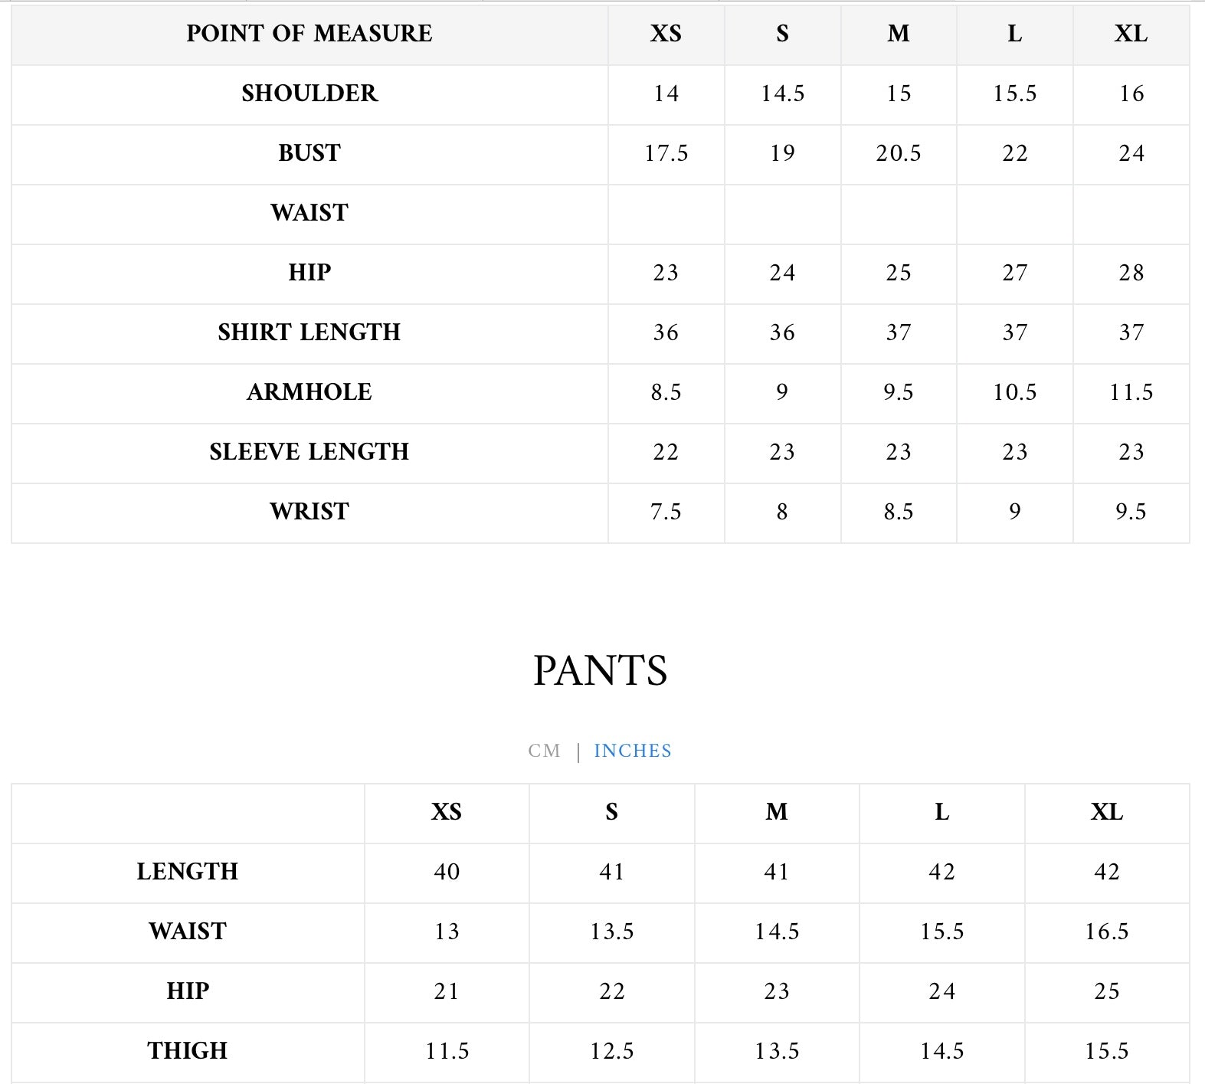This screenshot has width=1205, height=1084.
Task: Click the BUST value 20.5 for size M
Action: pos(898,153)
